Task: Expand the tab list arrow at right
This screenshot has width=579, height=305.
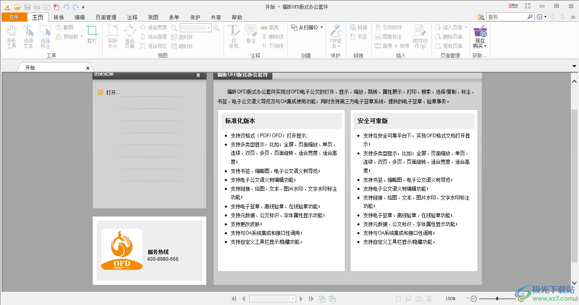Action: point(574,66)
